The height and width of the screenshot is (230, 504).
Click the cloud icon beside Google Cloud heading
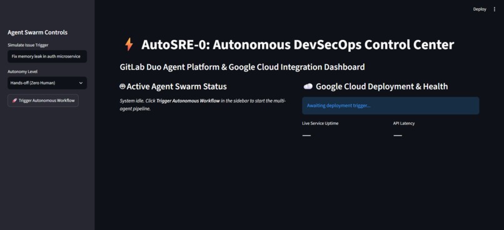[308, 86]
